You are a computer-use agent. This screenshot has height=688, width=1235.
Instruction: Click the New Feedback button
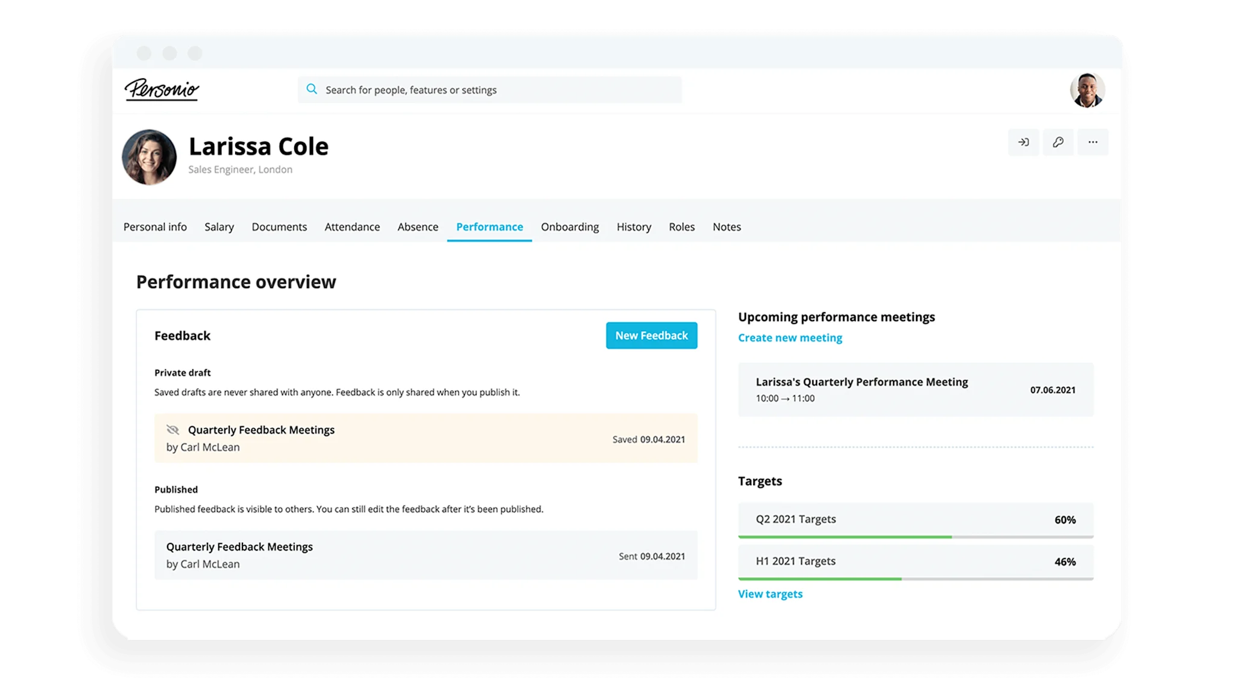(x=651, y=336)
